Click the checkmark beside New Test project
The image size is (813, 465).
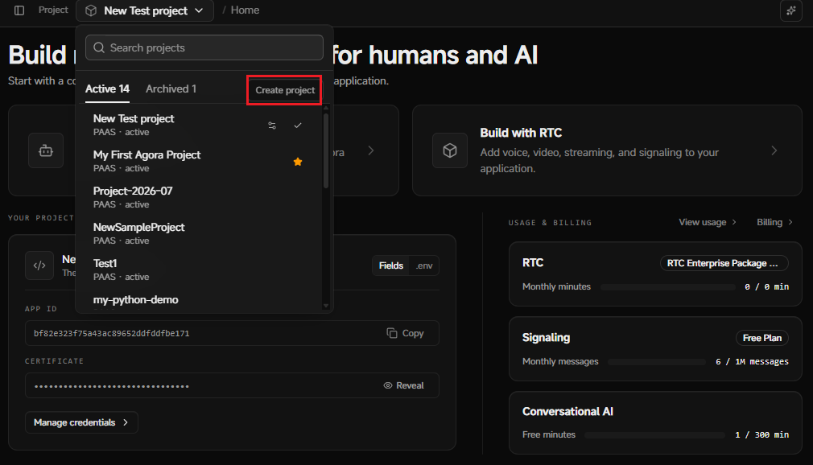click(298, 126)
